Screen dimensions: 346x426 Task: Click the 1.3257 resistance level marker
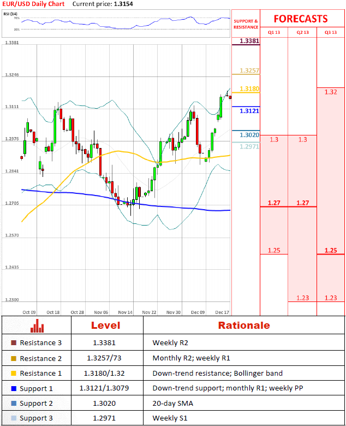[249, 70]
